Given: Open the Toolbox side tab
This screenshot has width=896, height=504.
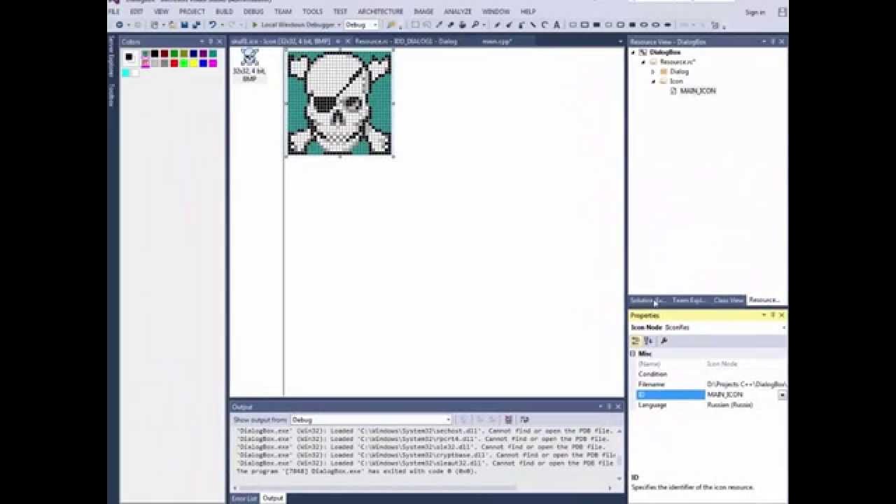Looking at the screenshot, I should pos(111,95).
